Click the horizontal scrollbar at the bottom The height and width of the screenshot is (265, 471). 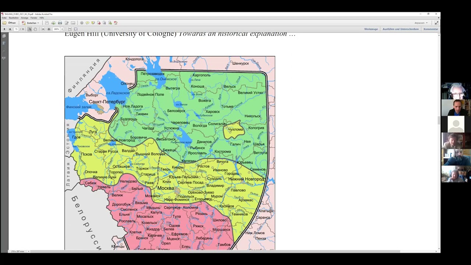(x=215, y=251)
